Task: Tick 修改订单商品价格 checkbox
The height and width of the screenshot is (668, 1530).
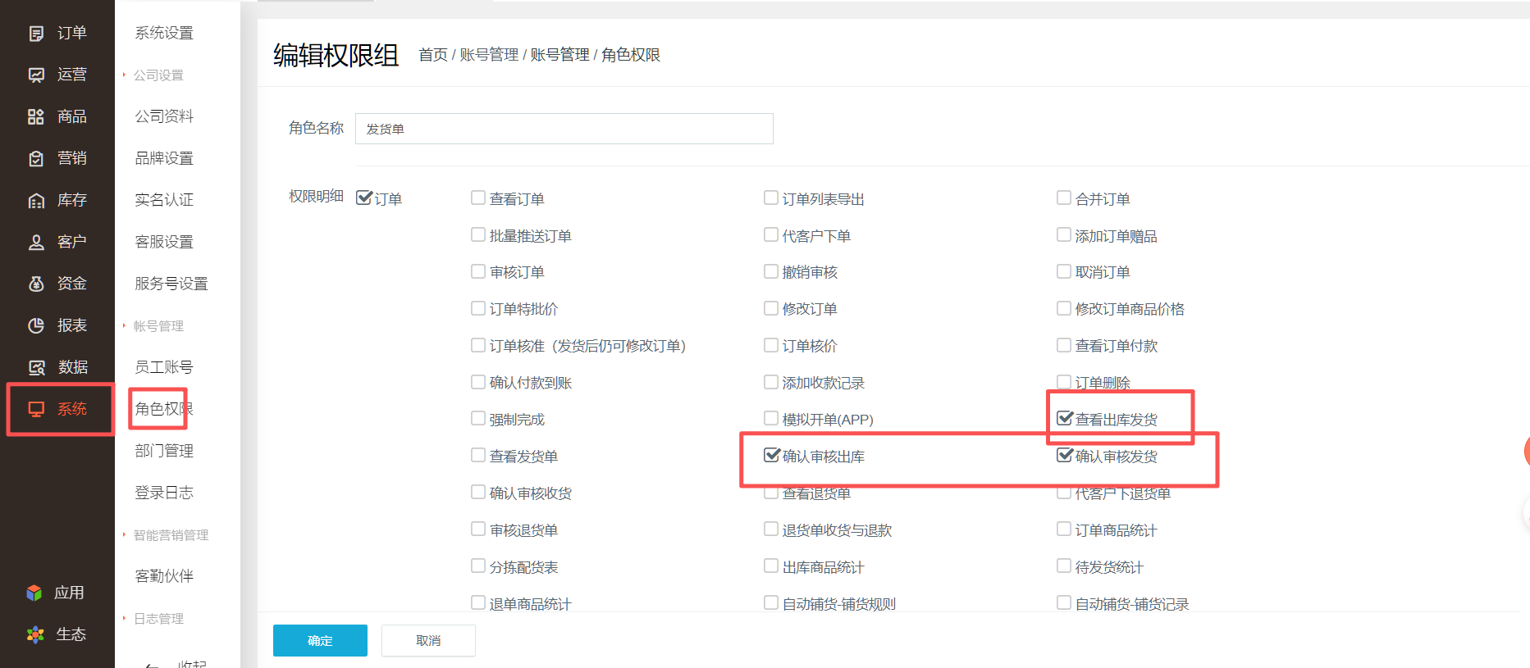Action: tap(1064, 308)
